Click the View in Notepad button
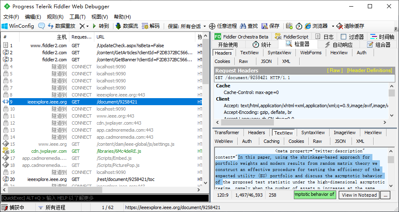 point(359,195)
